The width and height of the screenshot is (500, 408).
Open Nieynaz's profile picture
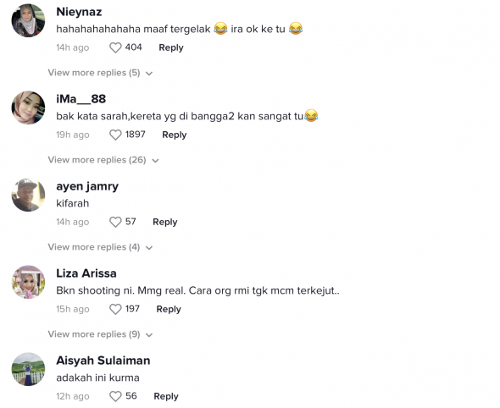28,20
